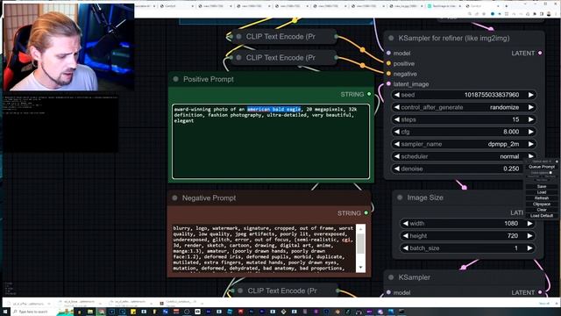Click refiner KSampler LATENT output connector
This screenshot has height=316, width=561.
coord(540,53)
